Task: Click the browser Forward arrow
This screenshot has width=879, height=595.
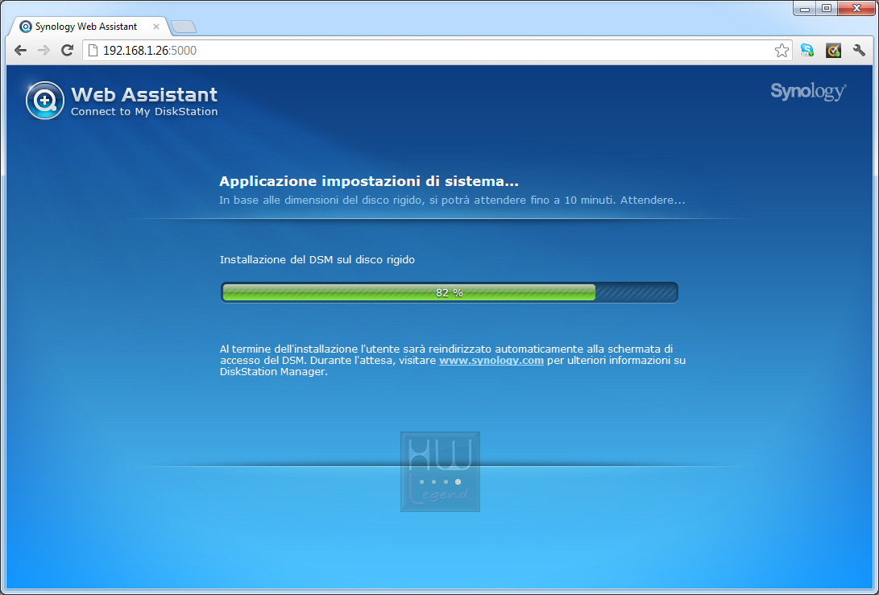Action: (44, 51)
